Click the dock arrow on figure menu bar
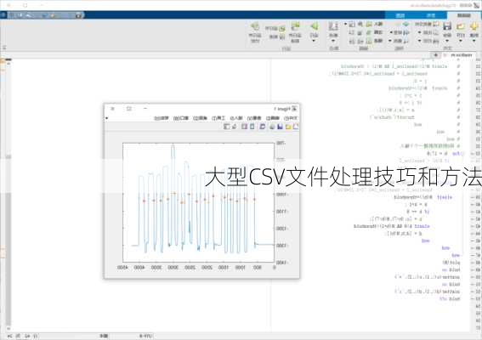482x340 pixels. [x=106, y=118]
